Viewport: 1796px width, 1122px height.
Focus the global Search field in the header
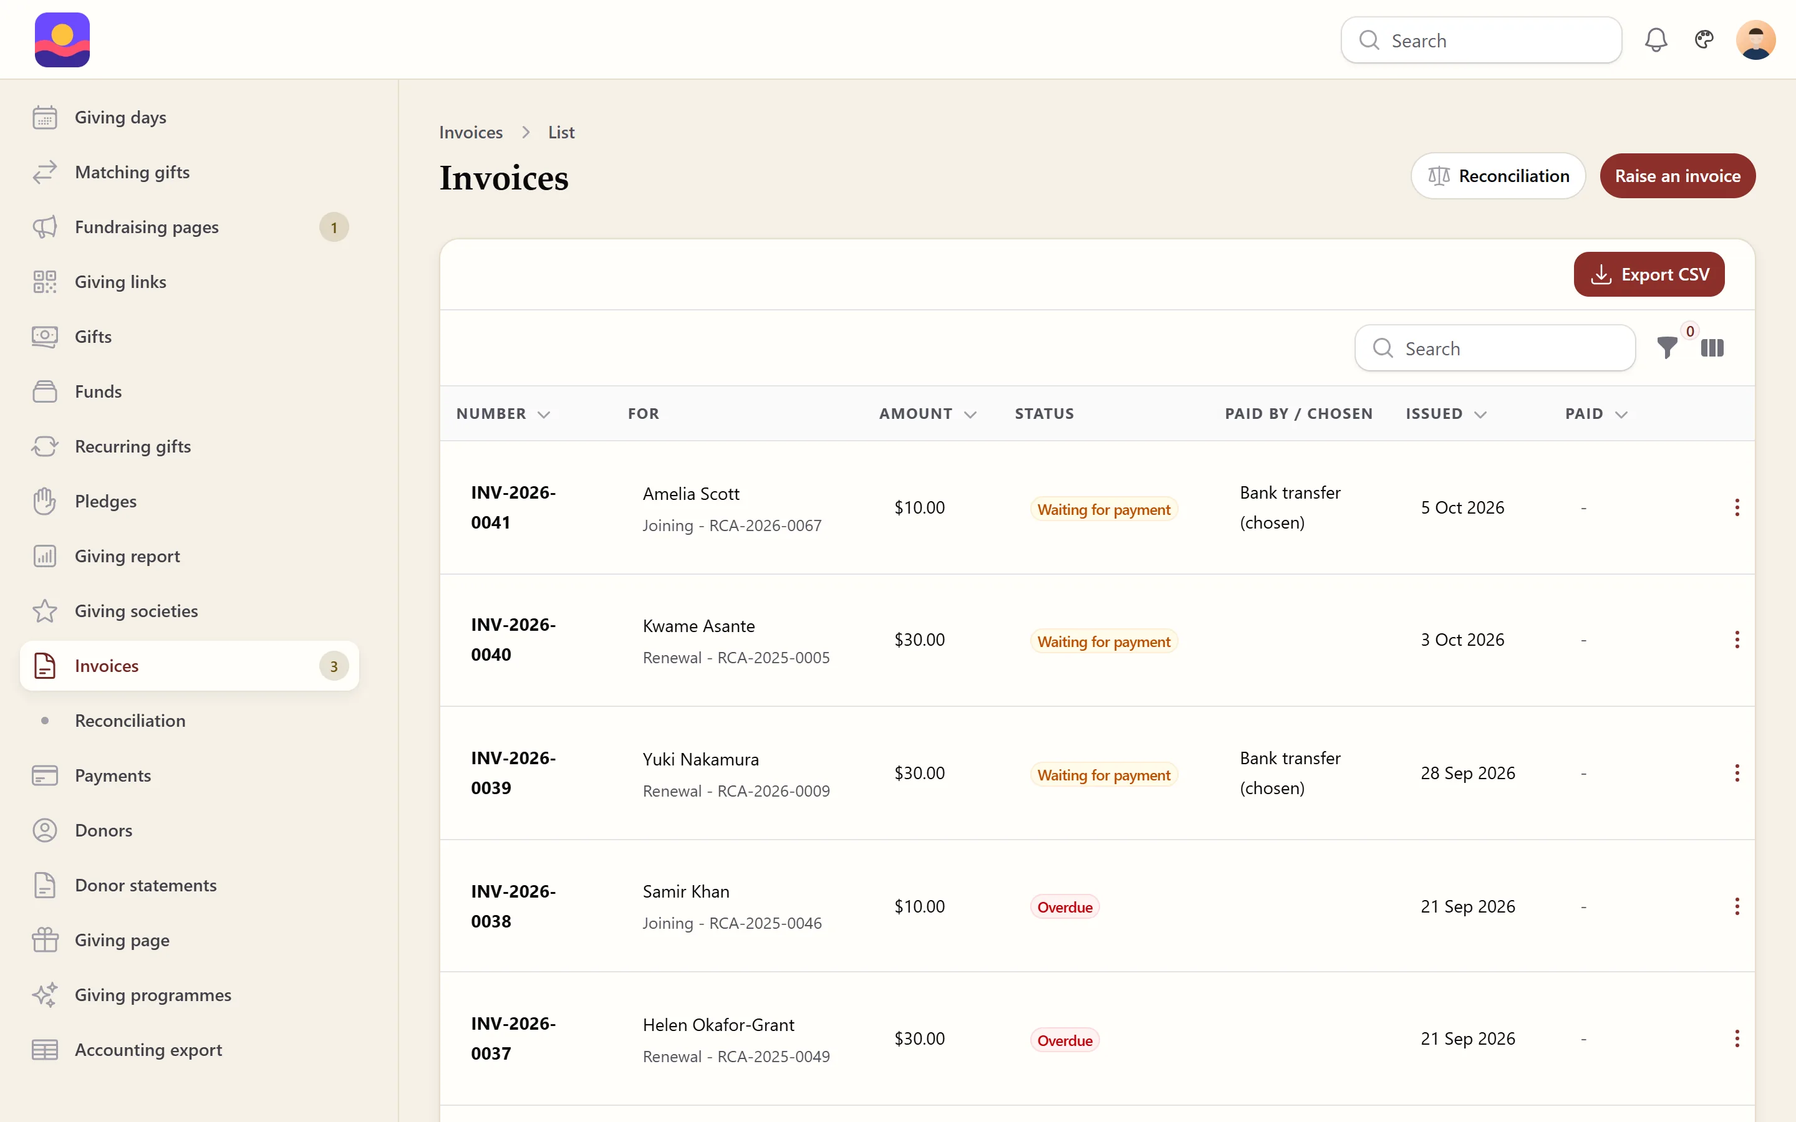pyautogui.click(x=1481, y=40)
